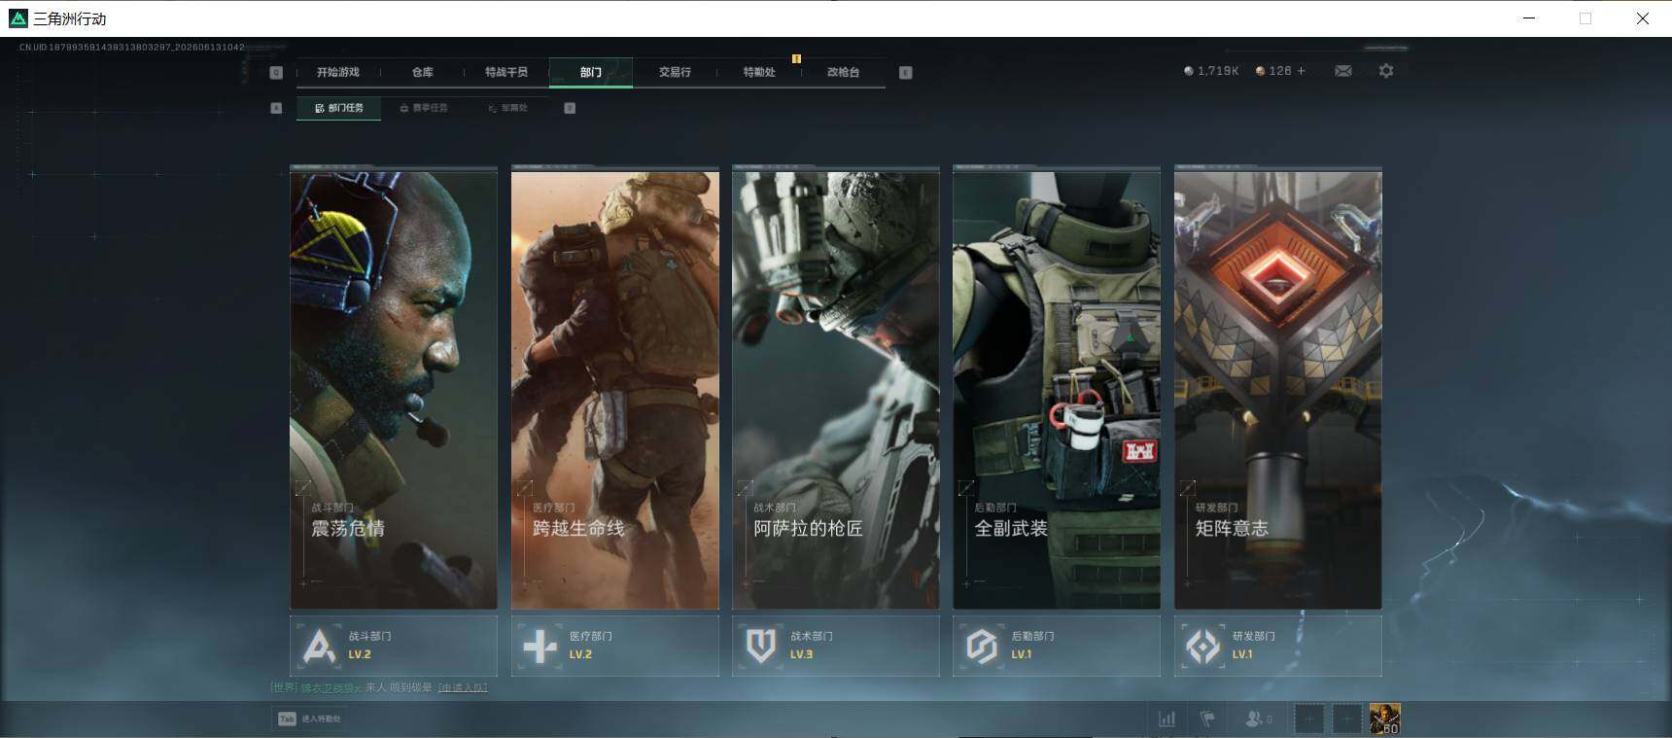Click the second empty squad slot plus
The width and height of the screenshot is (1672, 738).
point(1347,720)
